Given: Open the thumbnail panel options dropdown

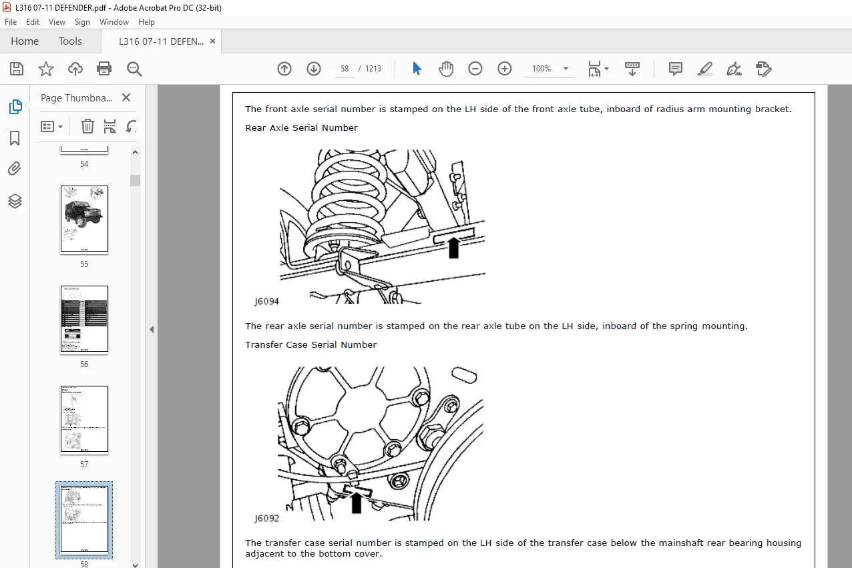Looking at the screenshot, I should coord(52,126).
